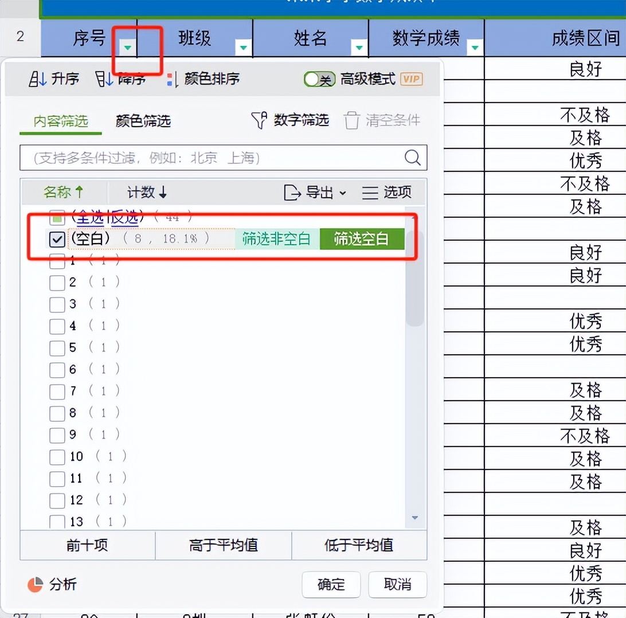Open the 序号 column filter dropdown
Screen dimensions: 626x618
[x=127, y=48]
